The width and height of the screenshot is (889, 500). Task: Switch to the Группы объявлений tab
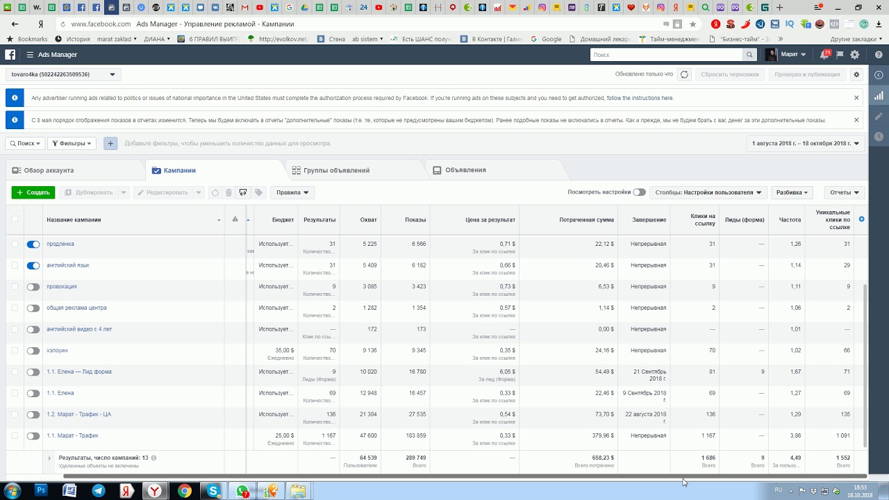click(336, 170)
